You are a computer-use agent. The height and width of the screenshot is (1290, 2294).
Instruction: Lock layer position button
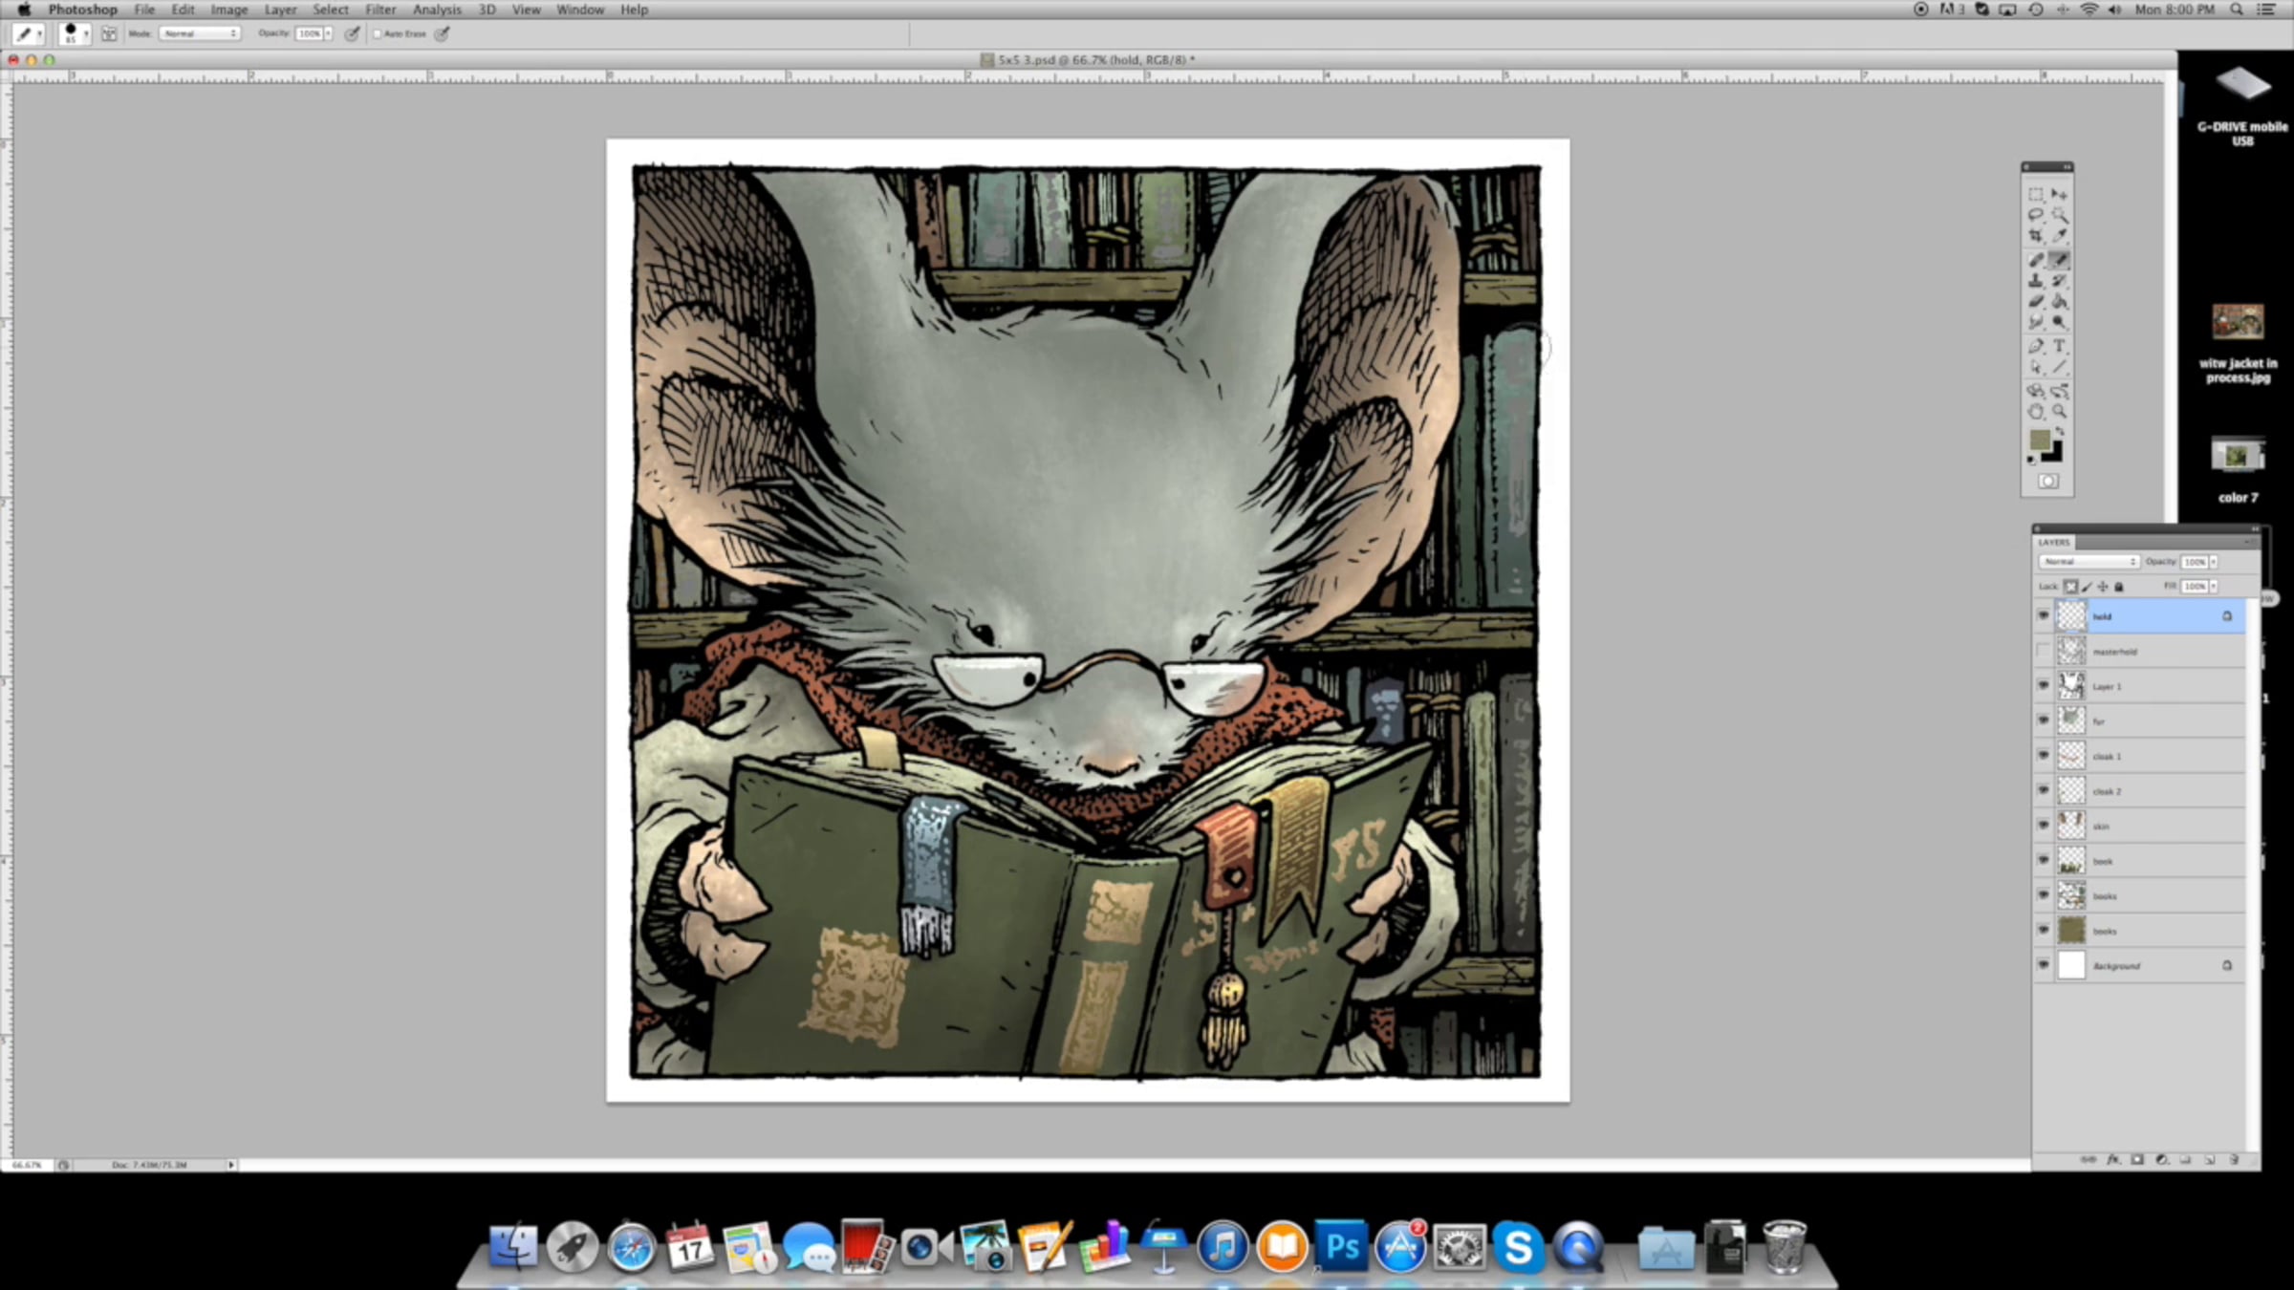pyautogui.click(x=2103, y=587)
